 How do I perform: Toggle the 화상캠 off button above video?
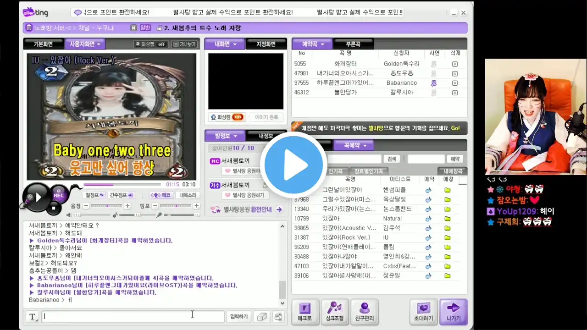point(151,44)
